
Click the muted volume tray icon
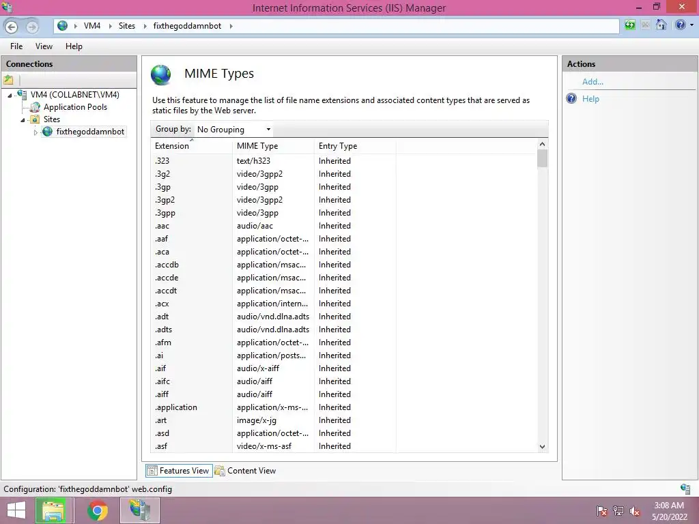634,511
